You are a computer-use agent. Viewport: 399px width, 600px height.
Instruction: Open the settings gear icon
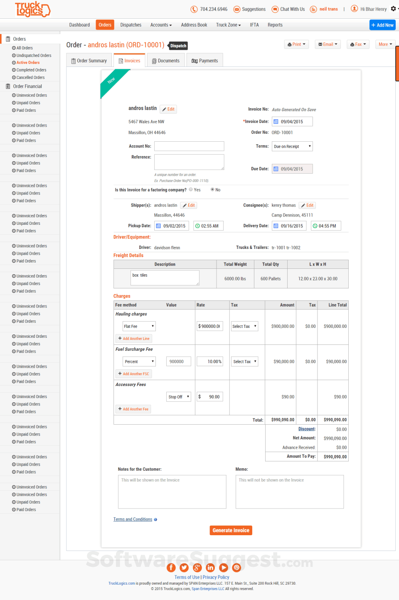[x=393, y=9]
